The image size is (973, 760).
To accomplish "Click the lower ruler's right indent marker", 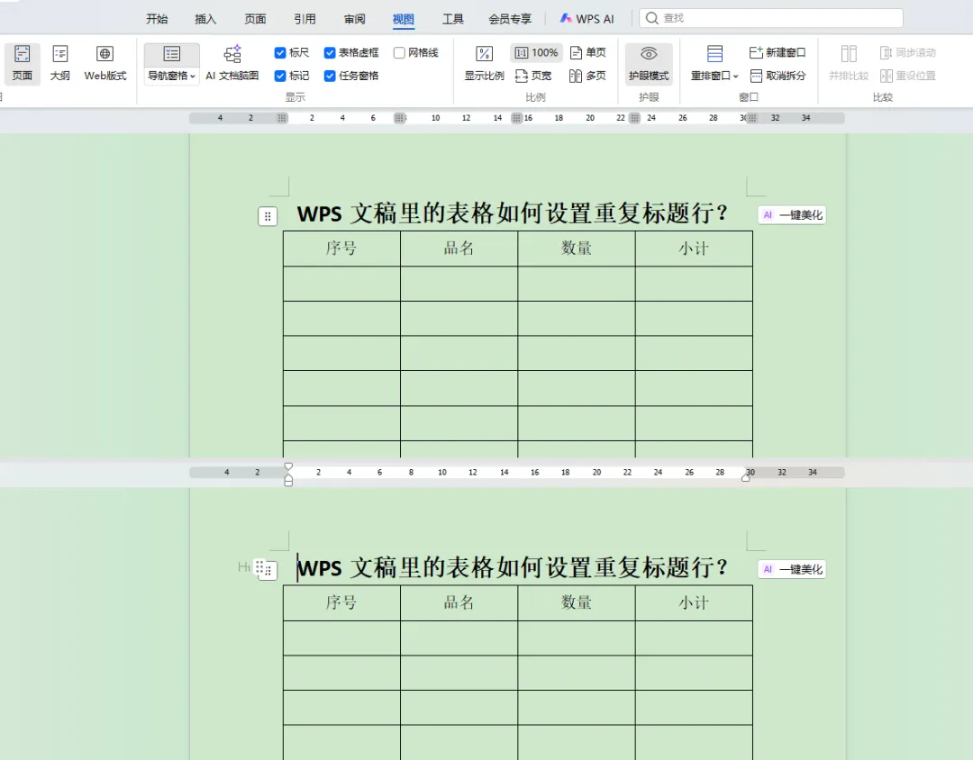I will click(x=746, y=476).
